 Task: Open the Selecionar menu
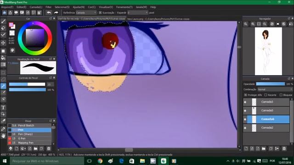point(62,7)
